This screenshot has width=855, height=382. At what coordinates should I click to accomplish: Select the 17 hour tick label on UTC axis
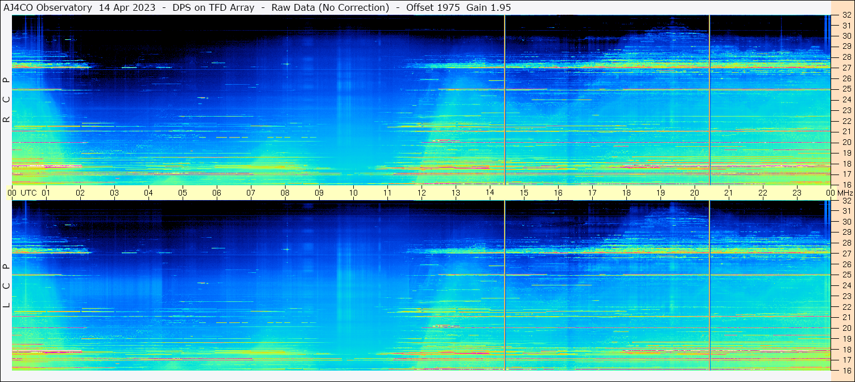(x=592, y=193)
